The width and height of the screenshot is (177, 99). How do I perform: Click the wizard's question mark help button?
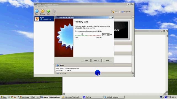tap(110, 17)
